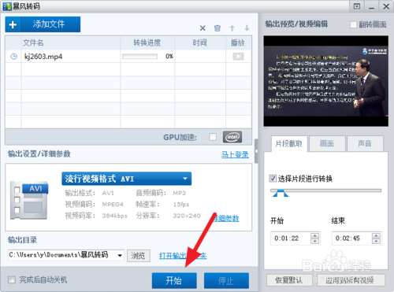
Task: Close the 暴风转码 window
Action: click(x=386, y=6)
